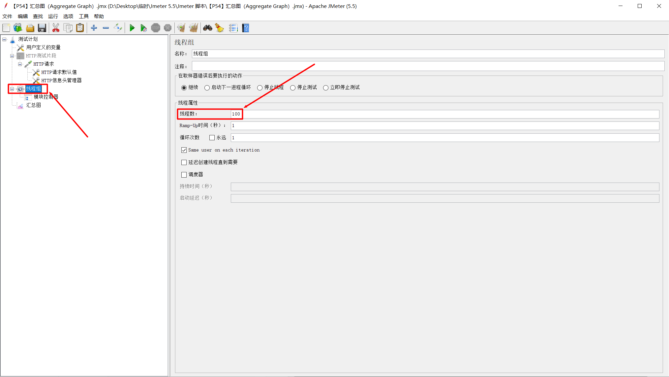Click Start no pauses icon

(x=143, y=28)
